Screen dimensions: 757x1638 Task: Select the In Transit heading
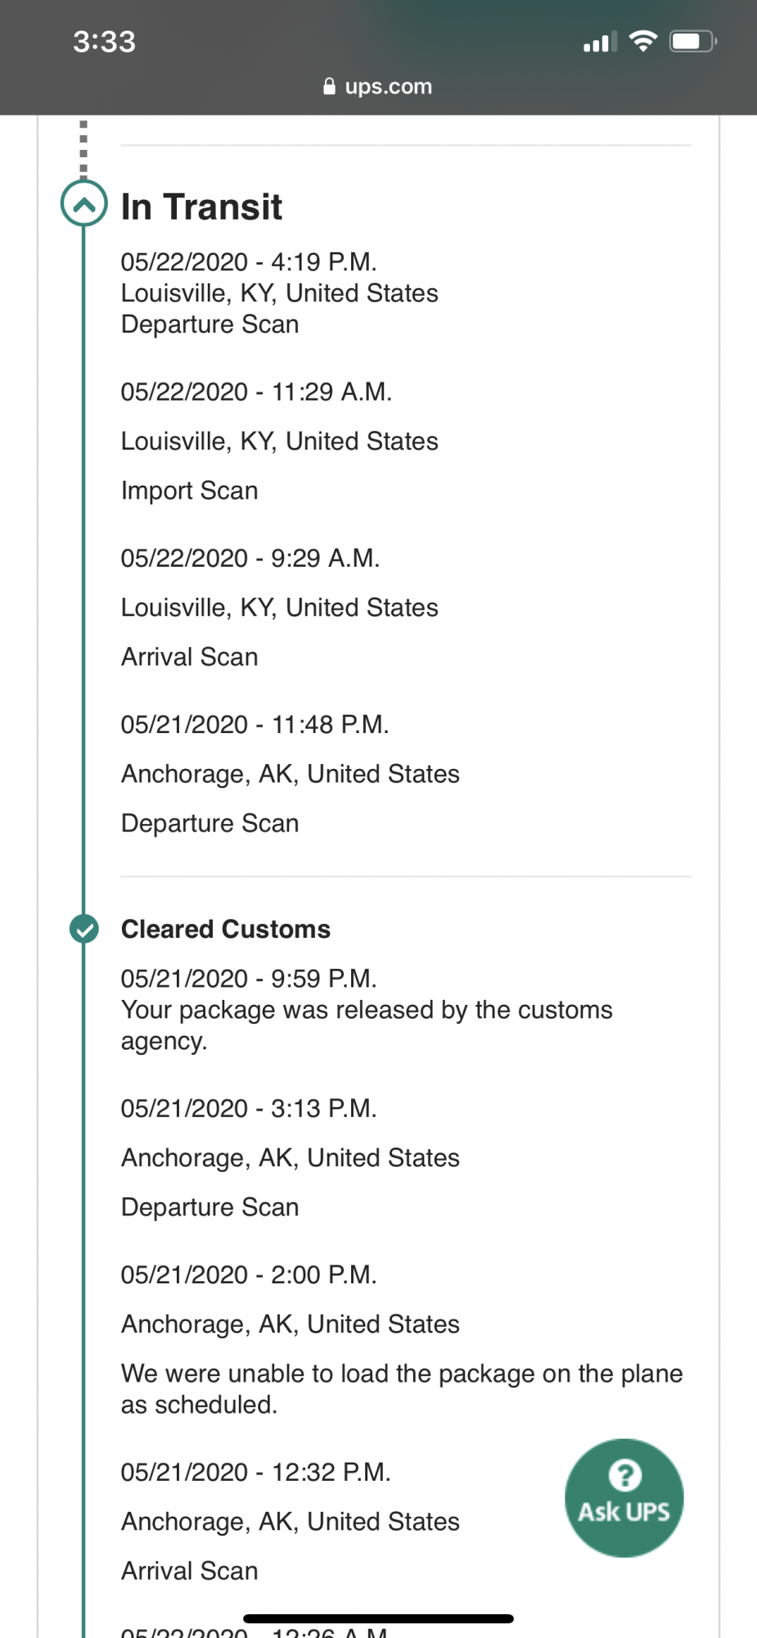tap(201, 206)
